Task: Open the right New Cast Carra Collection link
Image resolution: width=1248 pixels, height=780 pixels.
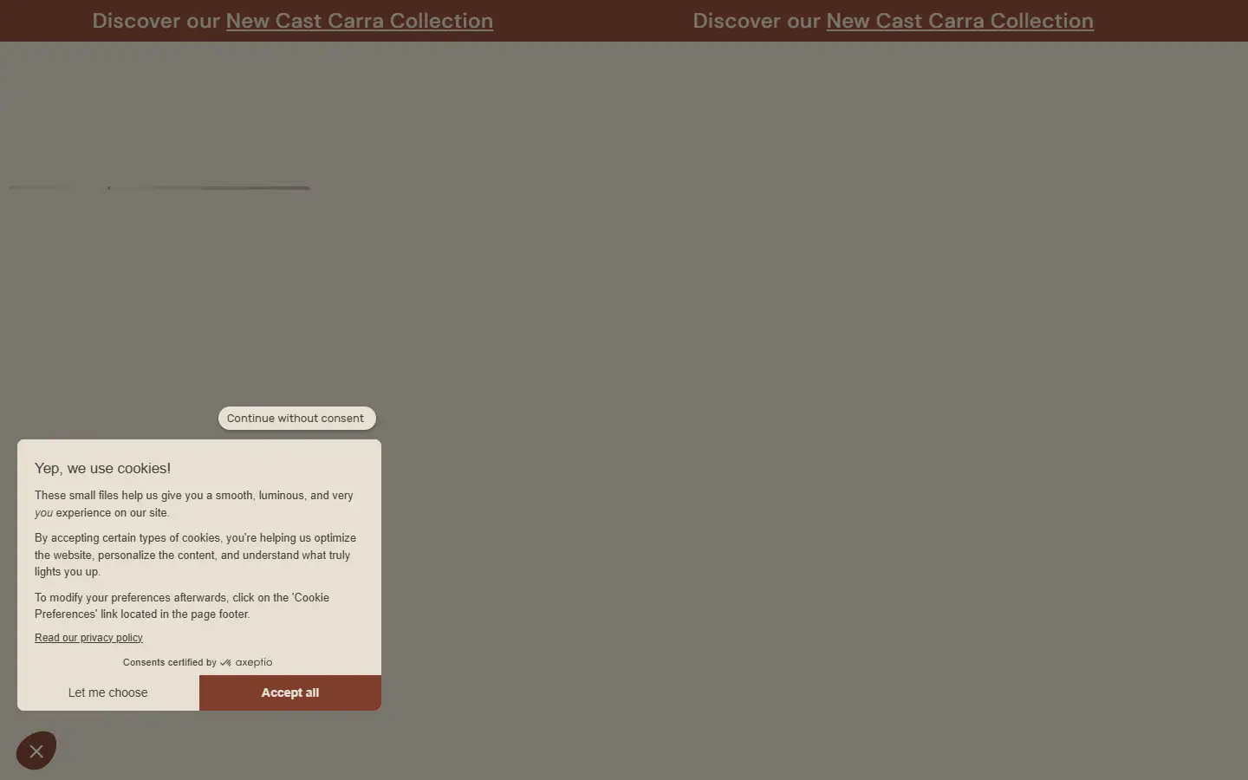Action: tap(960, 21)
